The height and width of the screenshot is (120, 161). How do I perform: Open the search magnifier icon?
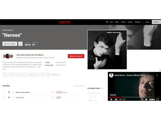(x=107, y=22)
